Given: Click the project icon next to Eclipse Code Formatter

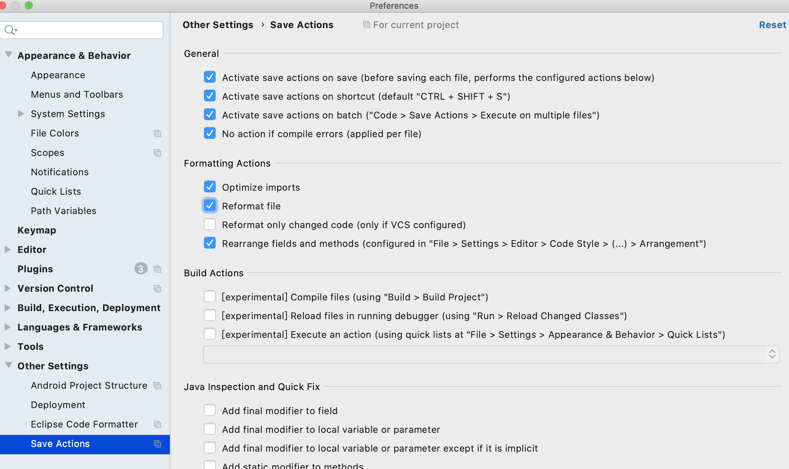Looking at the screenshot, I should click(157, 425).
